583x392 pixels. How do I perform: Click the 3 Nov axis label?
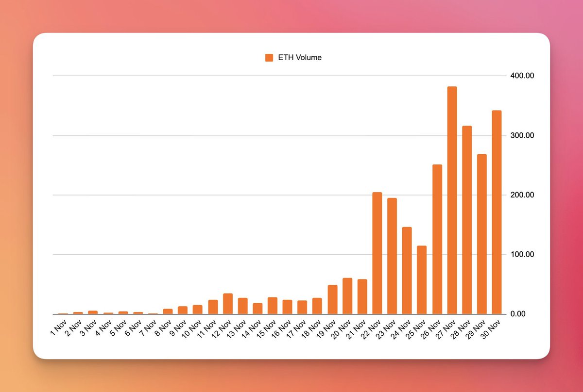point(88,327)
